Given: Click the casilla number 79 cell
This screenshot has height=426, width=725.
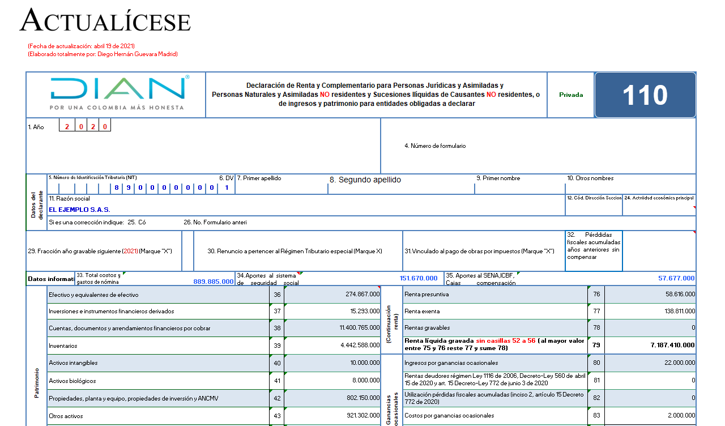Looking at the screenshot, I should point(596,345).
